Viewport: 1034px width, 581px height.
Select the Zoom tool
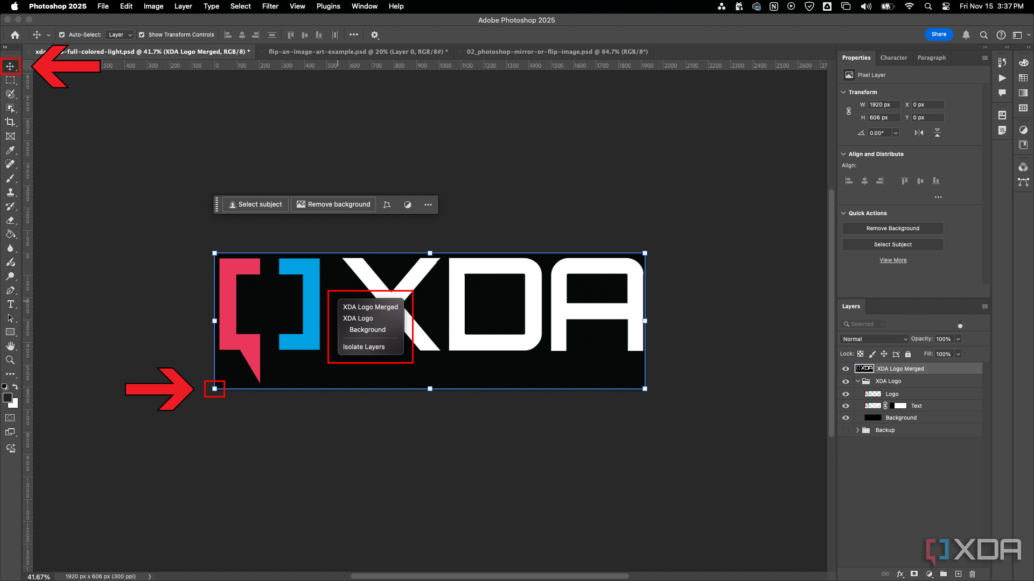click(x=10, y=360)
